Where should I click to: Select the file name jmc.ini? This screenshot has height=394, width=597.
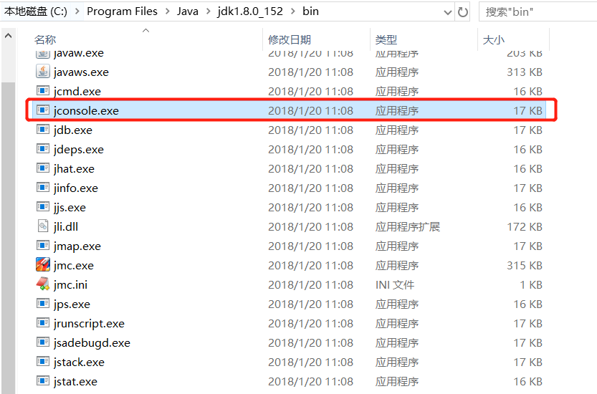pos(70,284)
